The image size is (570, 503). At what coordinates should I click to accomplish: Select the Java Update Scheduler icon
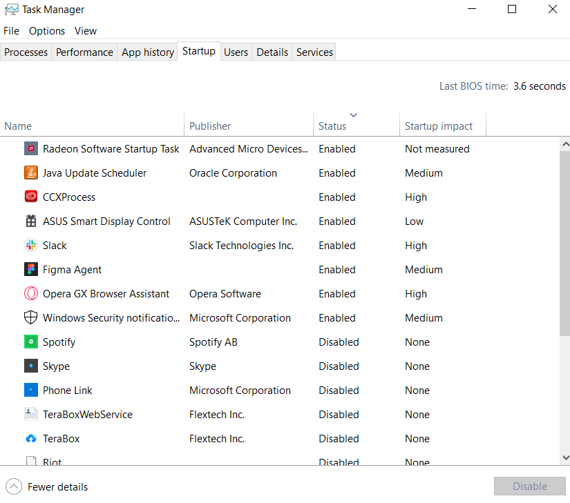click(31, 172)
